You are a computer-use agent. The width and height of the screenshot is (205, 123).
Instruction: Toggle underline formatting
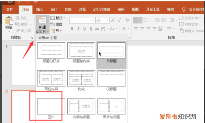click(x=85, y=29)
